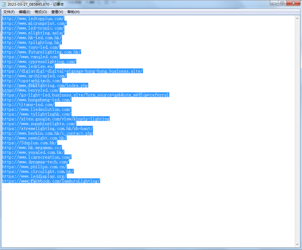Click the line http://titans-ind.com/
This screenshot has height=250, width=302.
coord(28,105)
